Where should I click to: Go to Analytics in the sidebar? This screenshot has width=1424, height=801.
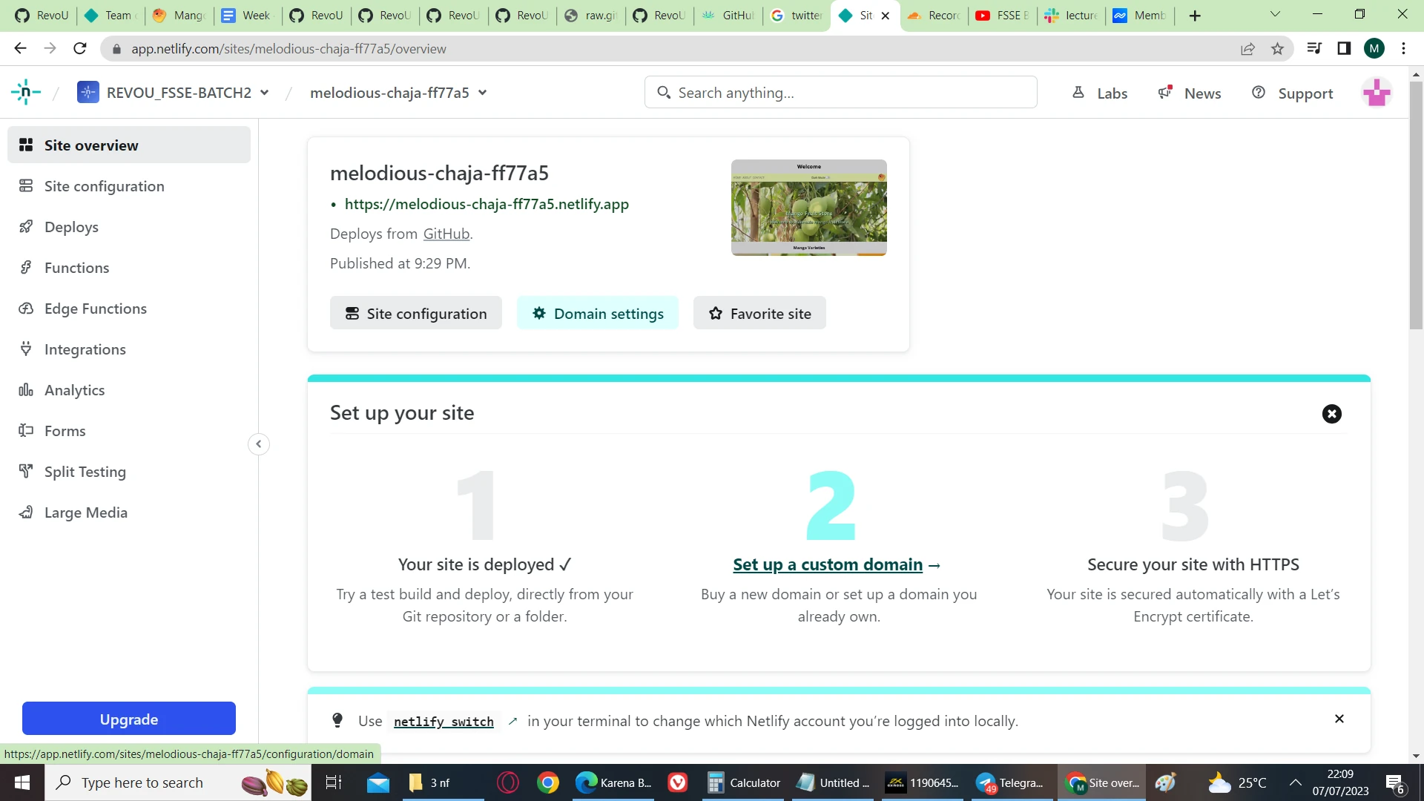point(74,390)
